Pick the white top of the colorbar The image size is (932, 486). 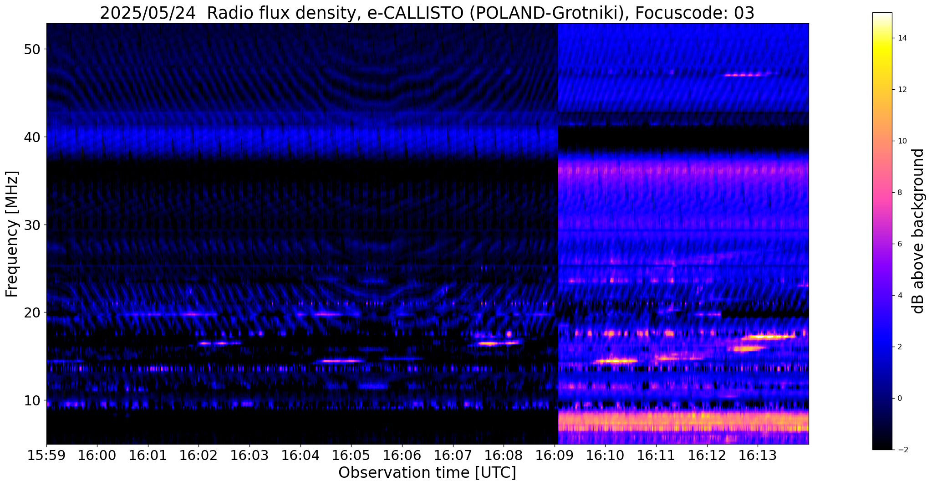coord(882,15)
